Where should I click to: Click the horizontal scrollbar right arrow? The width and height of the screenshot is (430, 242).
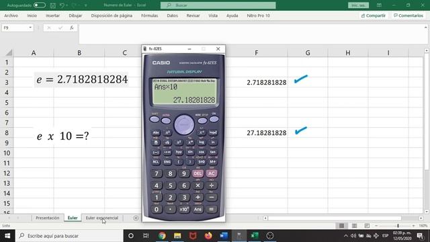421,218
